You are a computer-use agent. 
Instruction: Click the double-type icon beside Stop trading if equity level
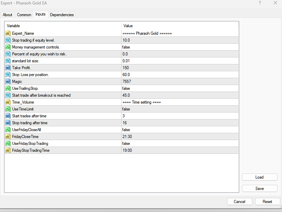pos(8,40)
